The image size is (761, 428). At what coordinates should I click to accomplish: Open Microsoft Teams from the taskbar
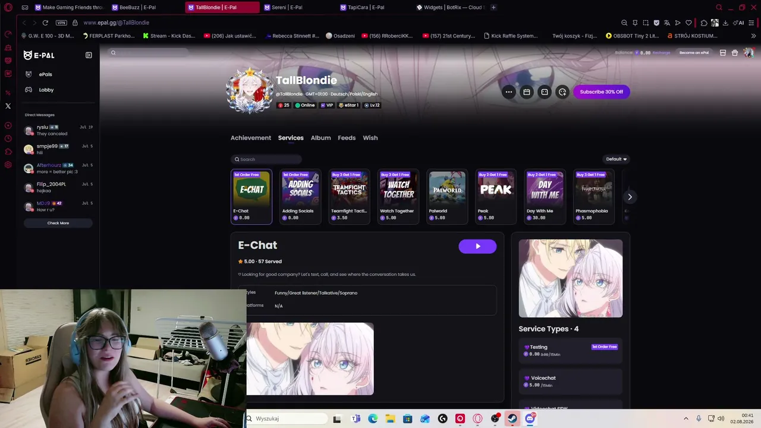click(x=356, y=418)
